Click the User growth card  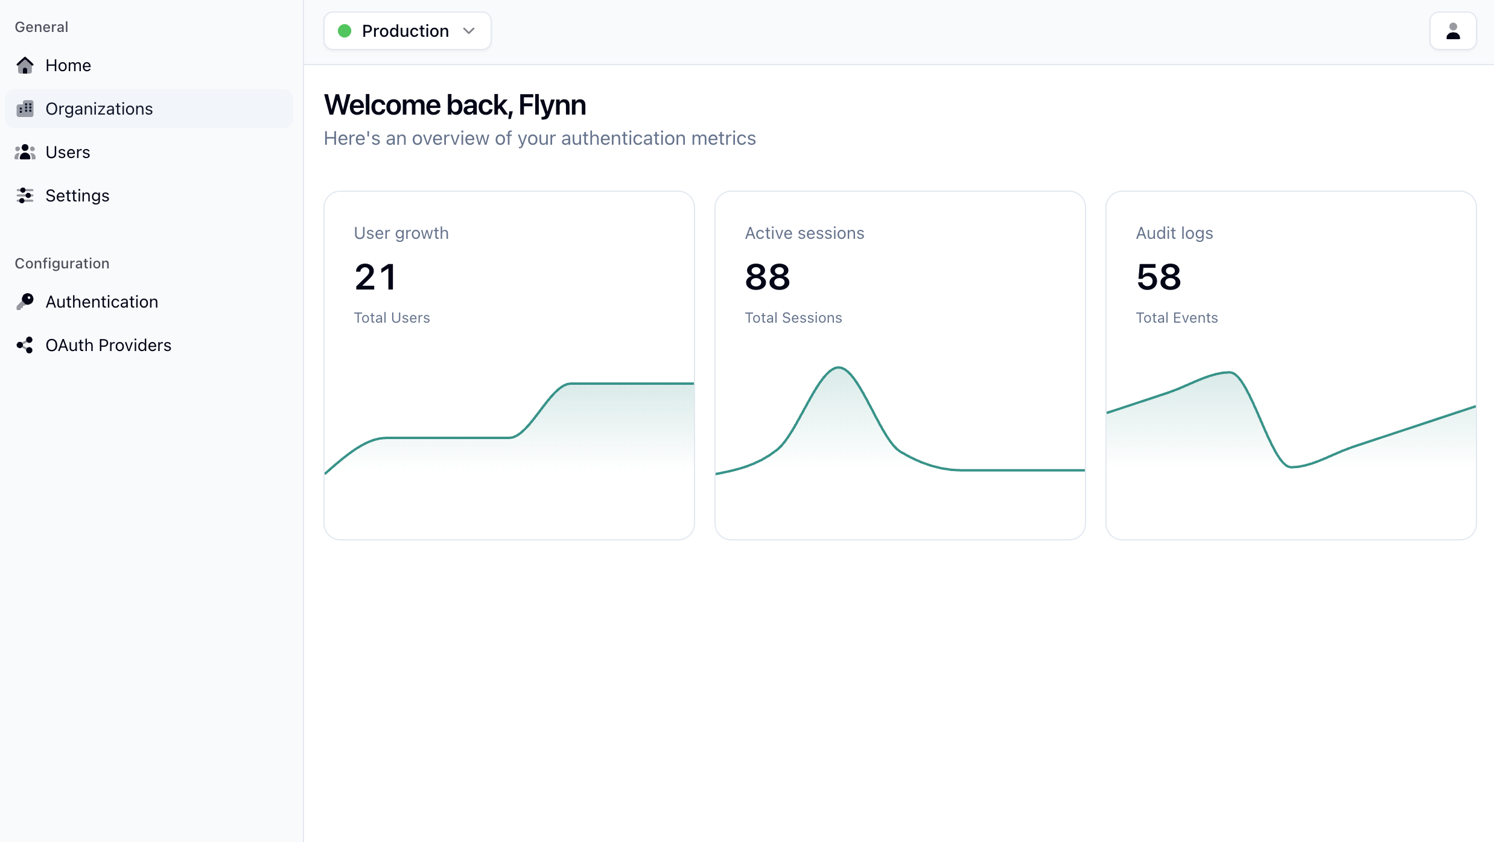[x=509, y=365]
